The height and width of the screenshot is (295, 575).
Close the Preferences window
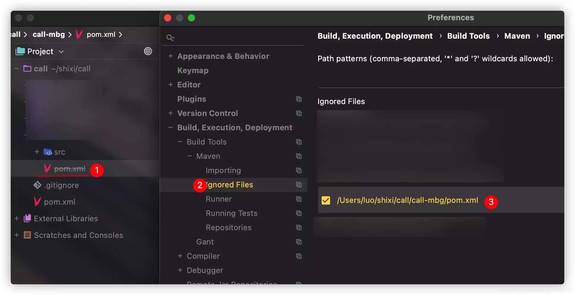point(168,18)
